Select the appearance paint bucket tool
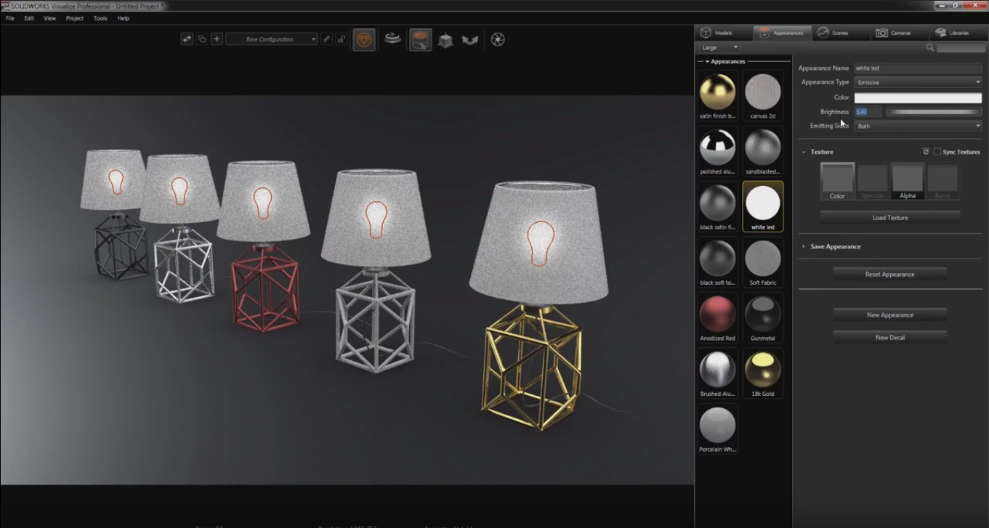This screenshot has width=989, height=528. click(x=420, y=40)
